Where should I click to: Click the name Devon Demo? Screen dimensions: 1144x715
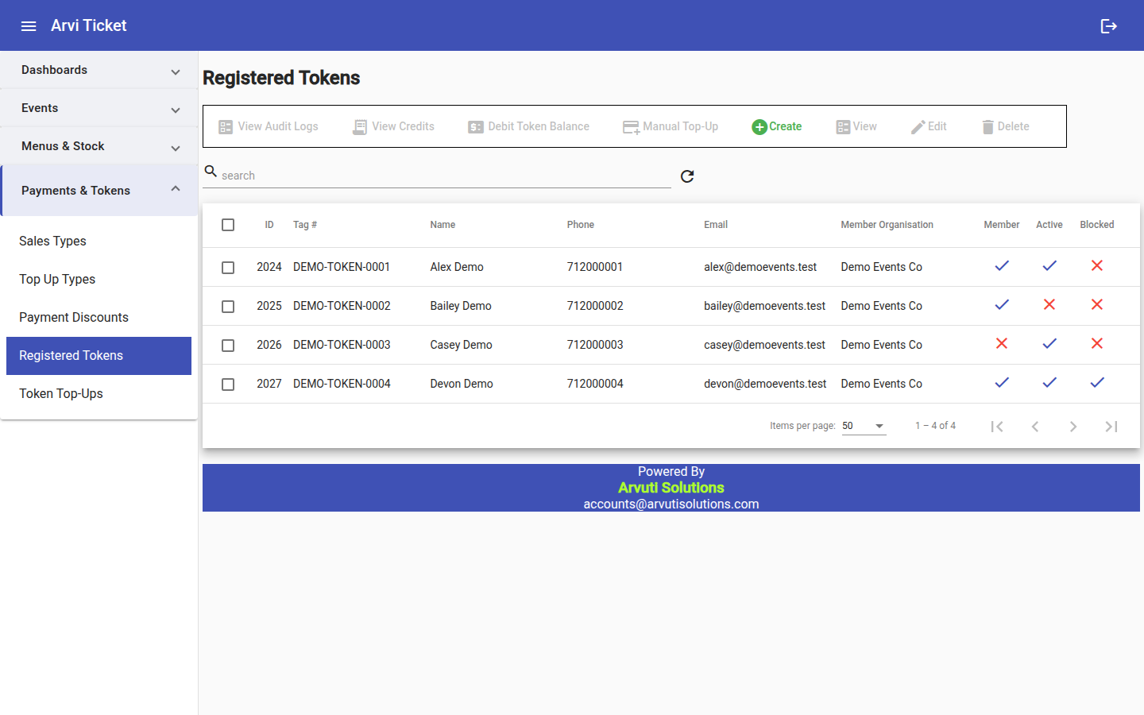[462, 384]
